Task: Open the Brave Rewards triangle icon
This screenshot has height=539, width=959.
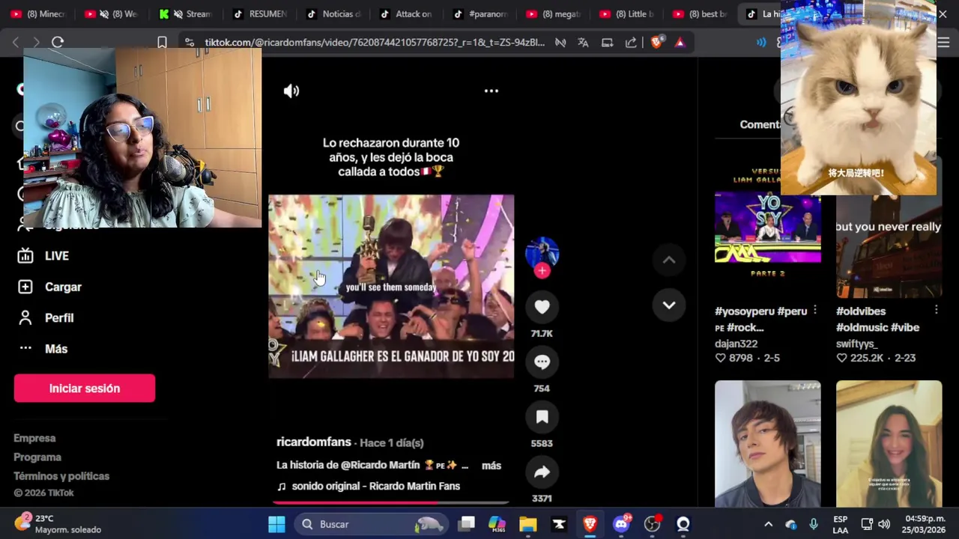Action: point(680,43)
